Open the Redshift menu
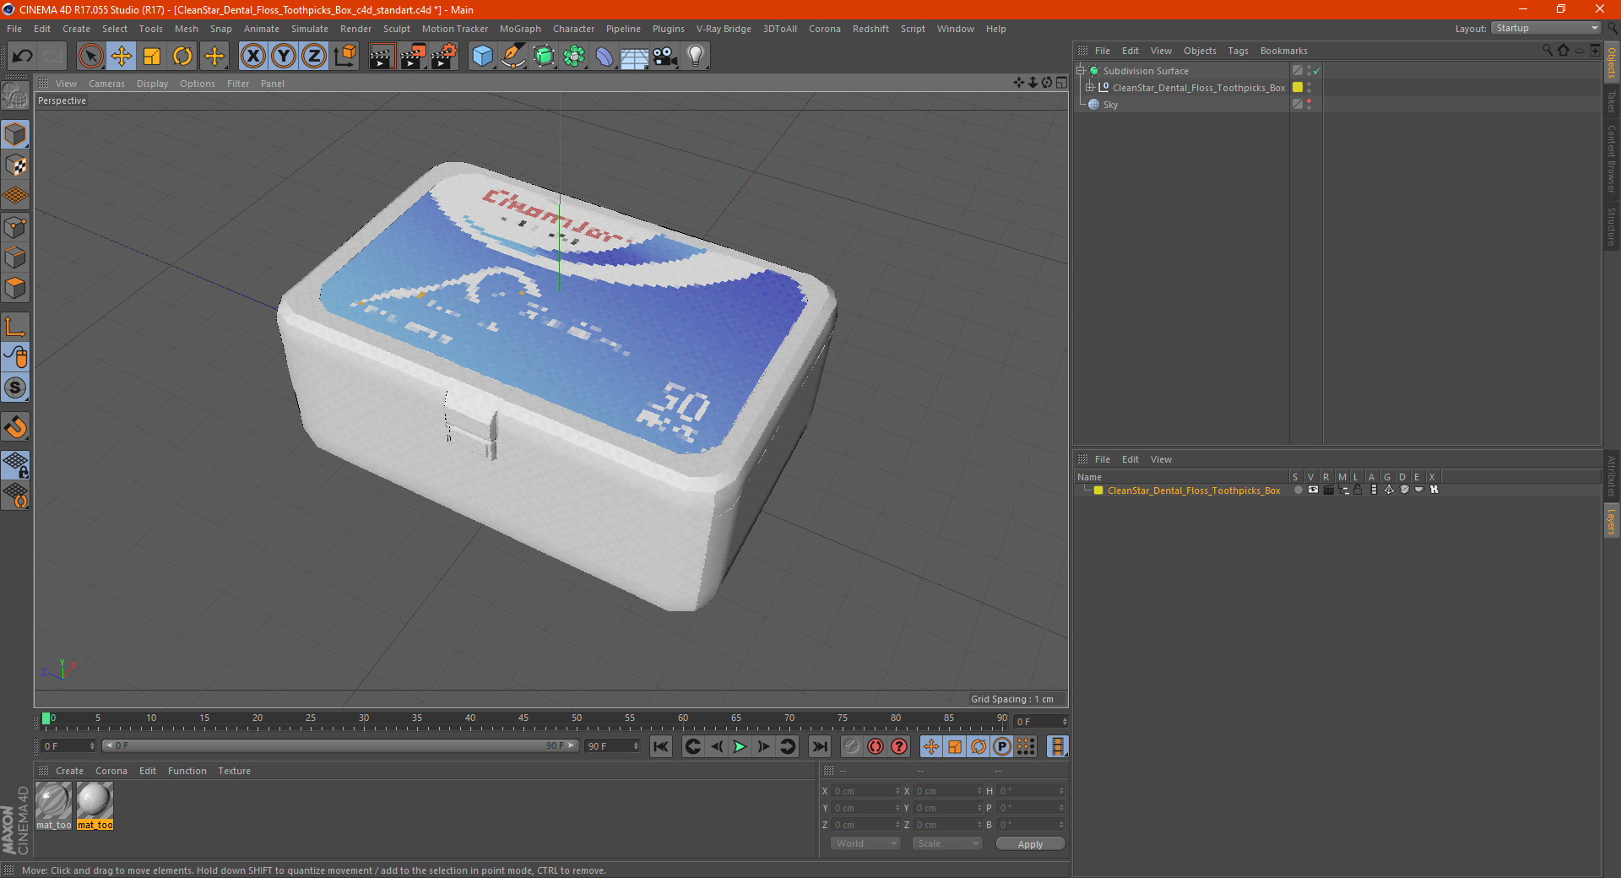 point(870,29)
